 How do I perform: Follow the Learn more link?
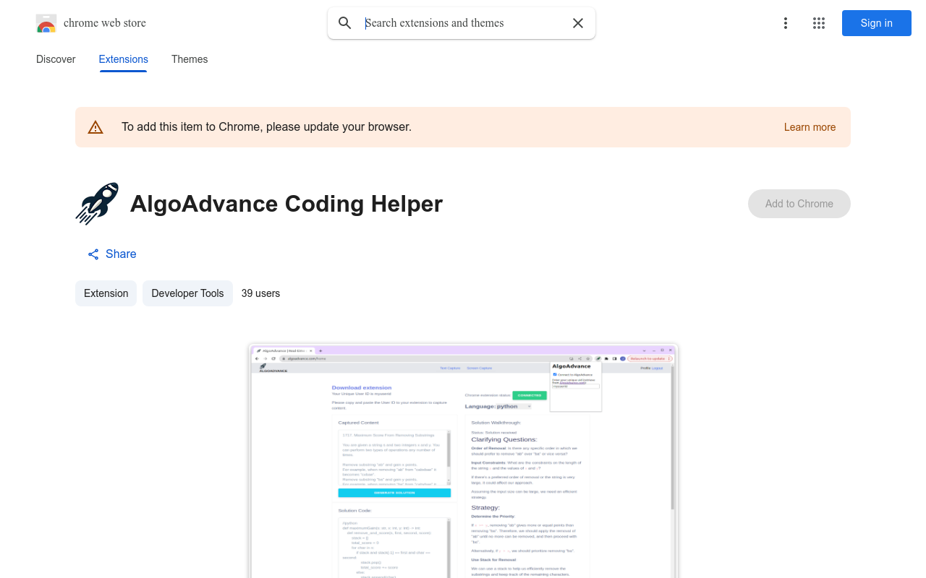click(x=810, y=127)
